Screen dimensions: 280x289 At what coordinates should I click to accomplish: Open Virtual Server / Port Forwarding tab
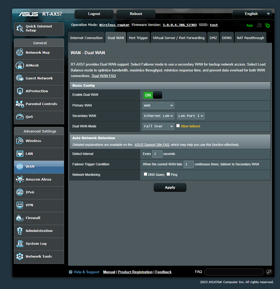click(x=179, y=38)
